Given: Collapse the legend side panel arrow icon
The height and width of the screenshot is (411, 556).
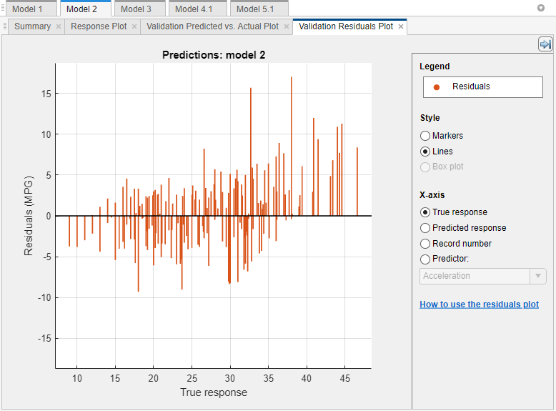Looking at the screenshot, I should (x=545, y=44).
